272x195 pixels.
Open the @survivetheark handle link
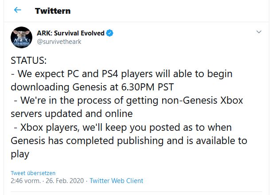tap(59, 42)
